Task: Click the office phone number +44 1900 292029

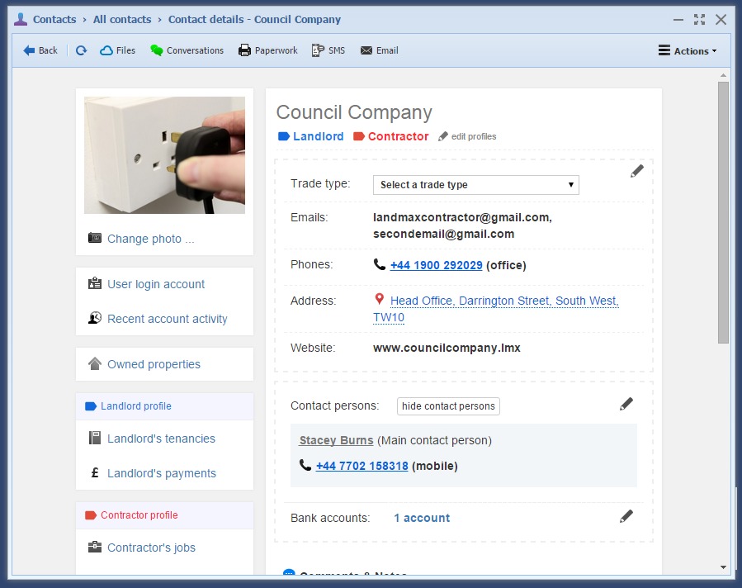Action: (436, 265)
